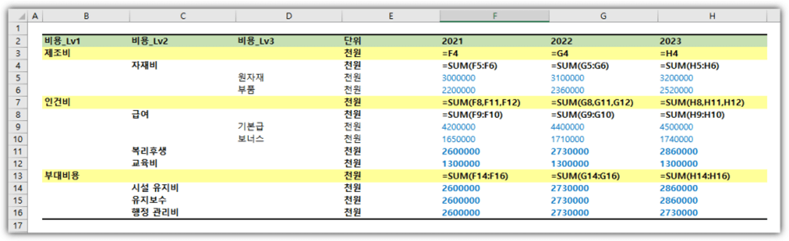Select the 인건비 category cell

86,102
